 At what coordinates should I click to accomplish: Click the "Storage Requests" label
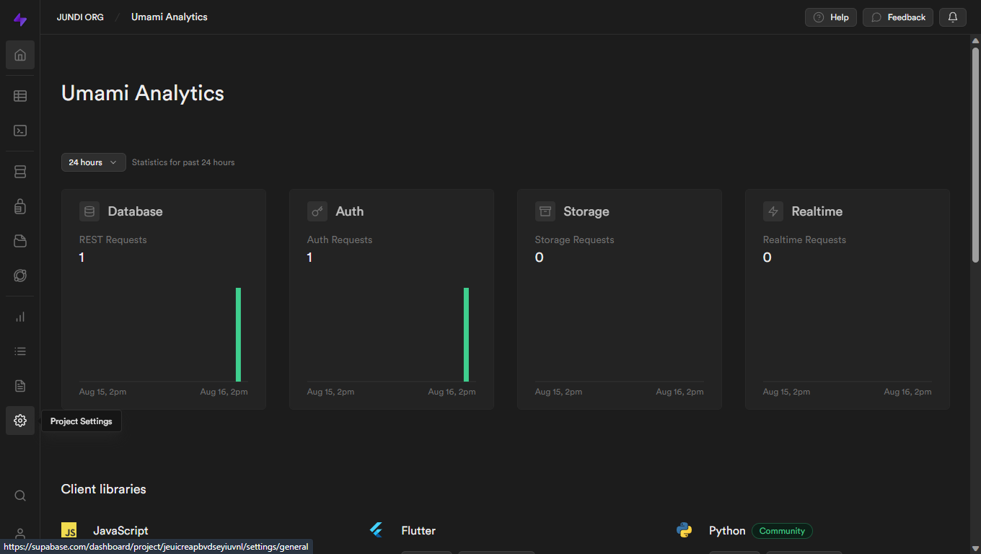point(575,239)
